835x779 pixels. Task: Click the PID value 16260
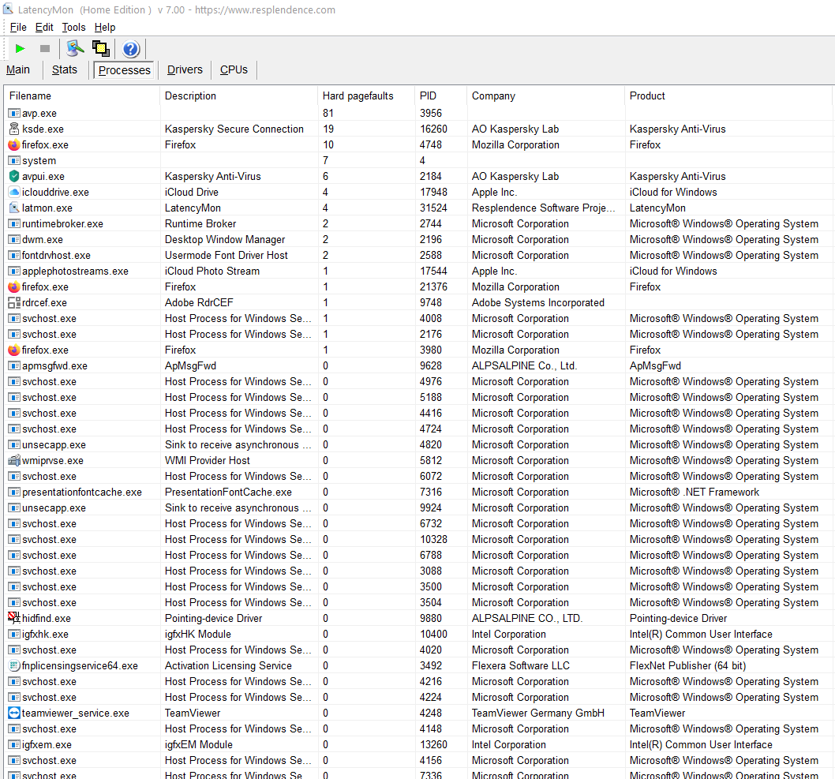coord(433,129)
